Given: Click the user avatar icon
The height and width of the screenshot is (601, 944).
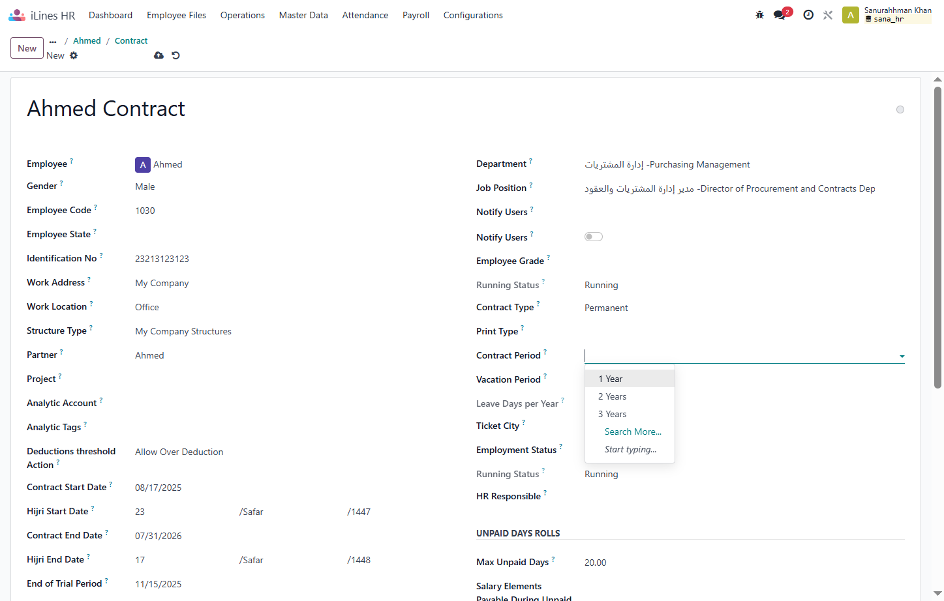Looking at the screenshot, I should [851, 15].
